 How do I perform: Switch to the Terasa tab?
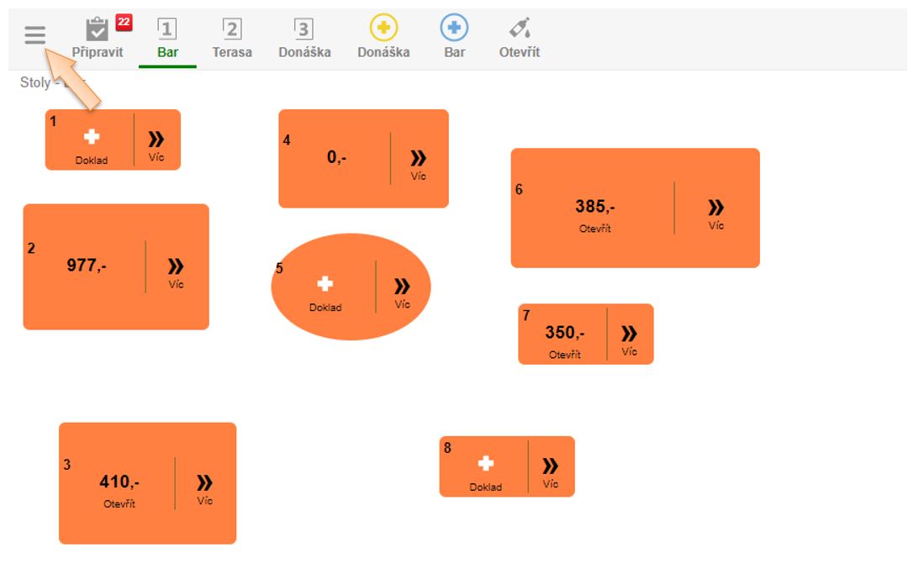tap(232, 39)
